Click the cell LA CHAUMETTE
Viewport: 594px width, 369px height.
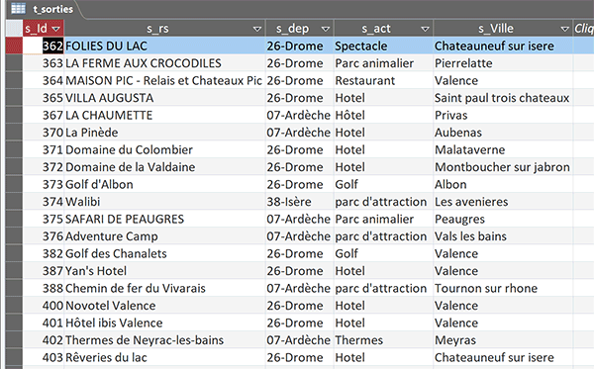[x=164, y=115]
